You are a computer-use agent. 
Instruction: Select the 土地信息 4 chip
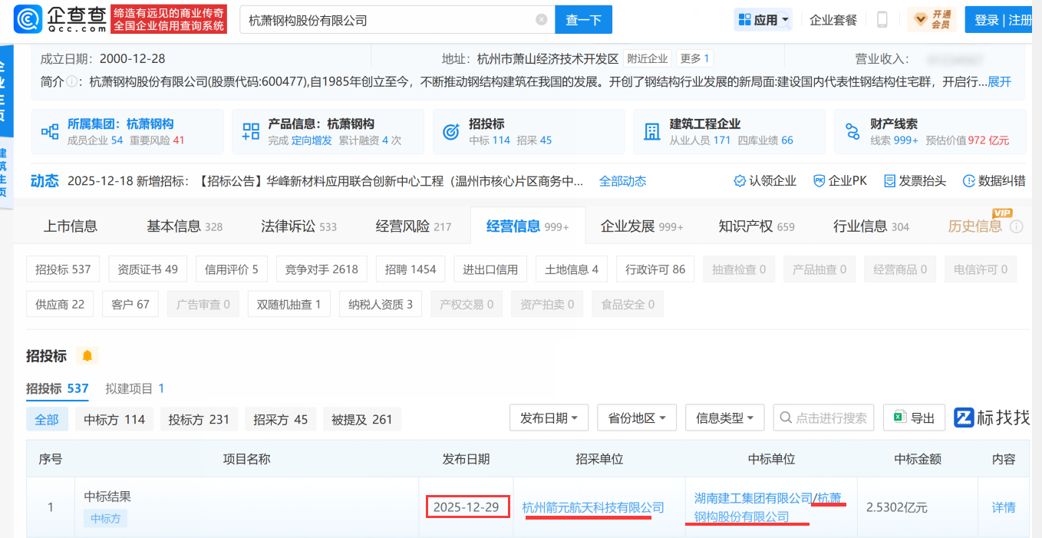[x=572, y=269]
